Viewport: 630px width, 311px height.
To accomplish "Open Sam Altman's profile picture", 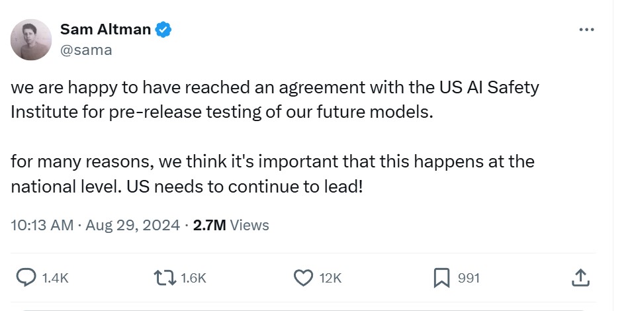I will (x=31, y=40).
